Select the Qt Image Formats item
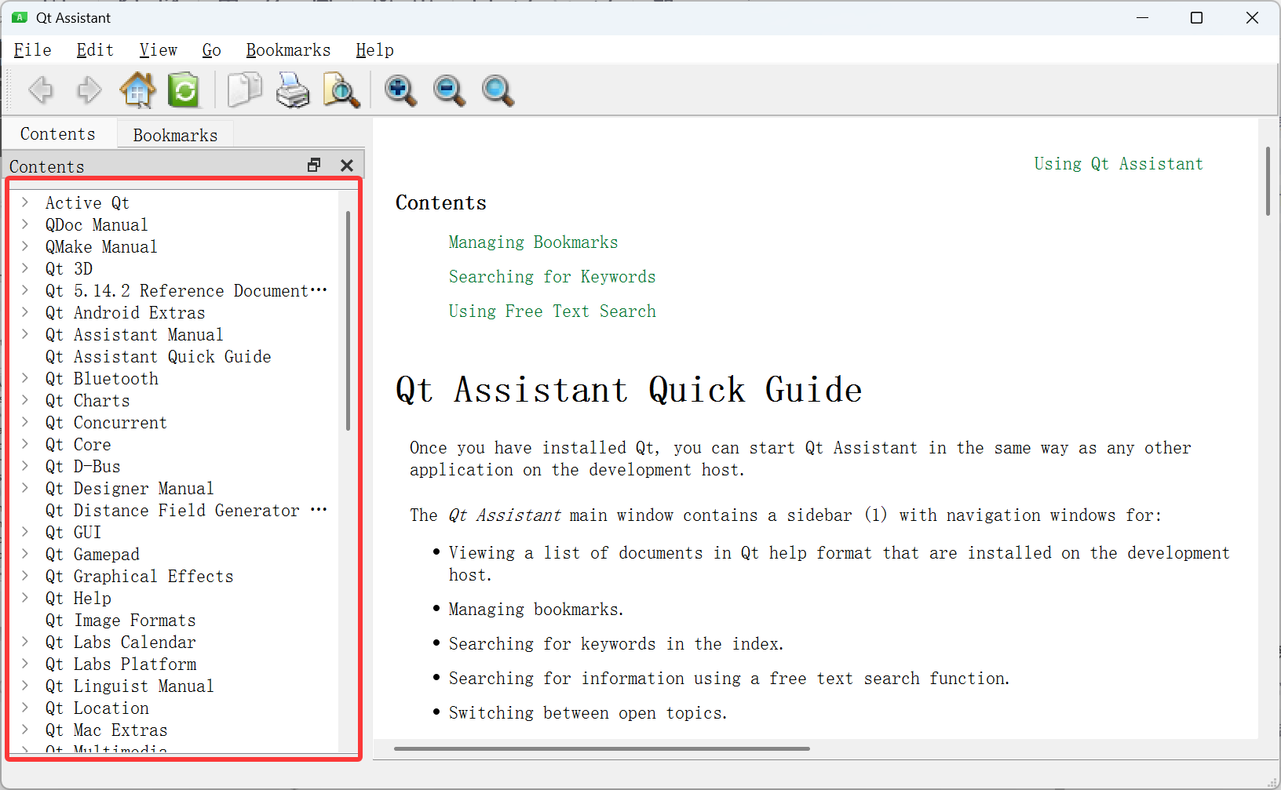1281x790 pixels. tap(120, 621)
